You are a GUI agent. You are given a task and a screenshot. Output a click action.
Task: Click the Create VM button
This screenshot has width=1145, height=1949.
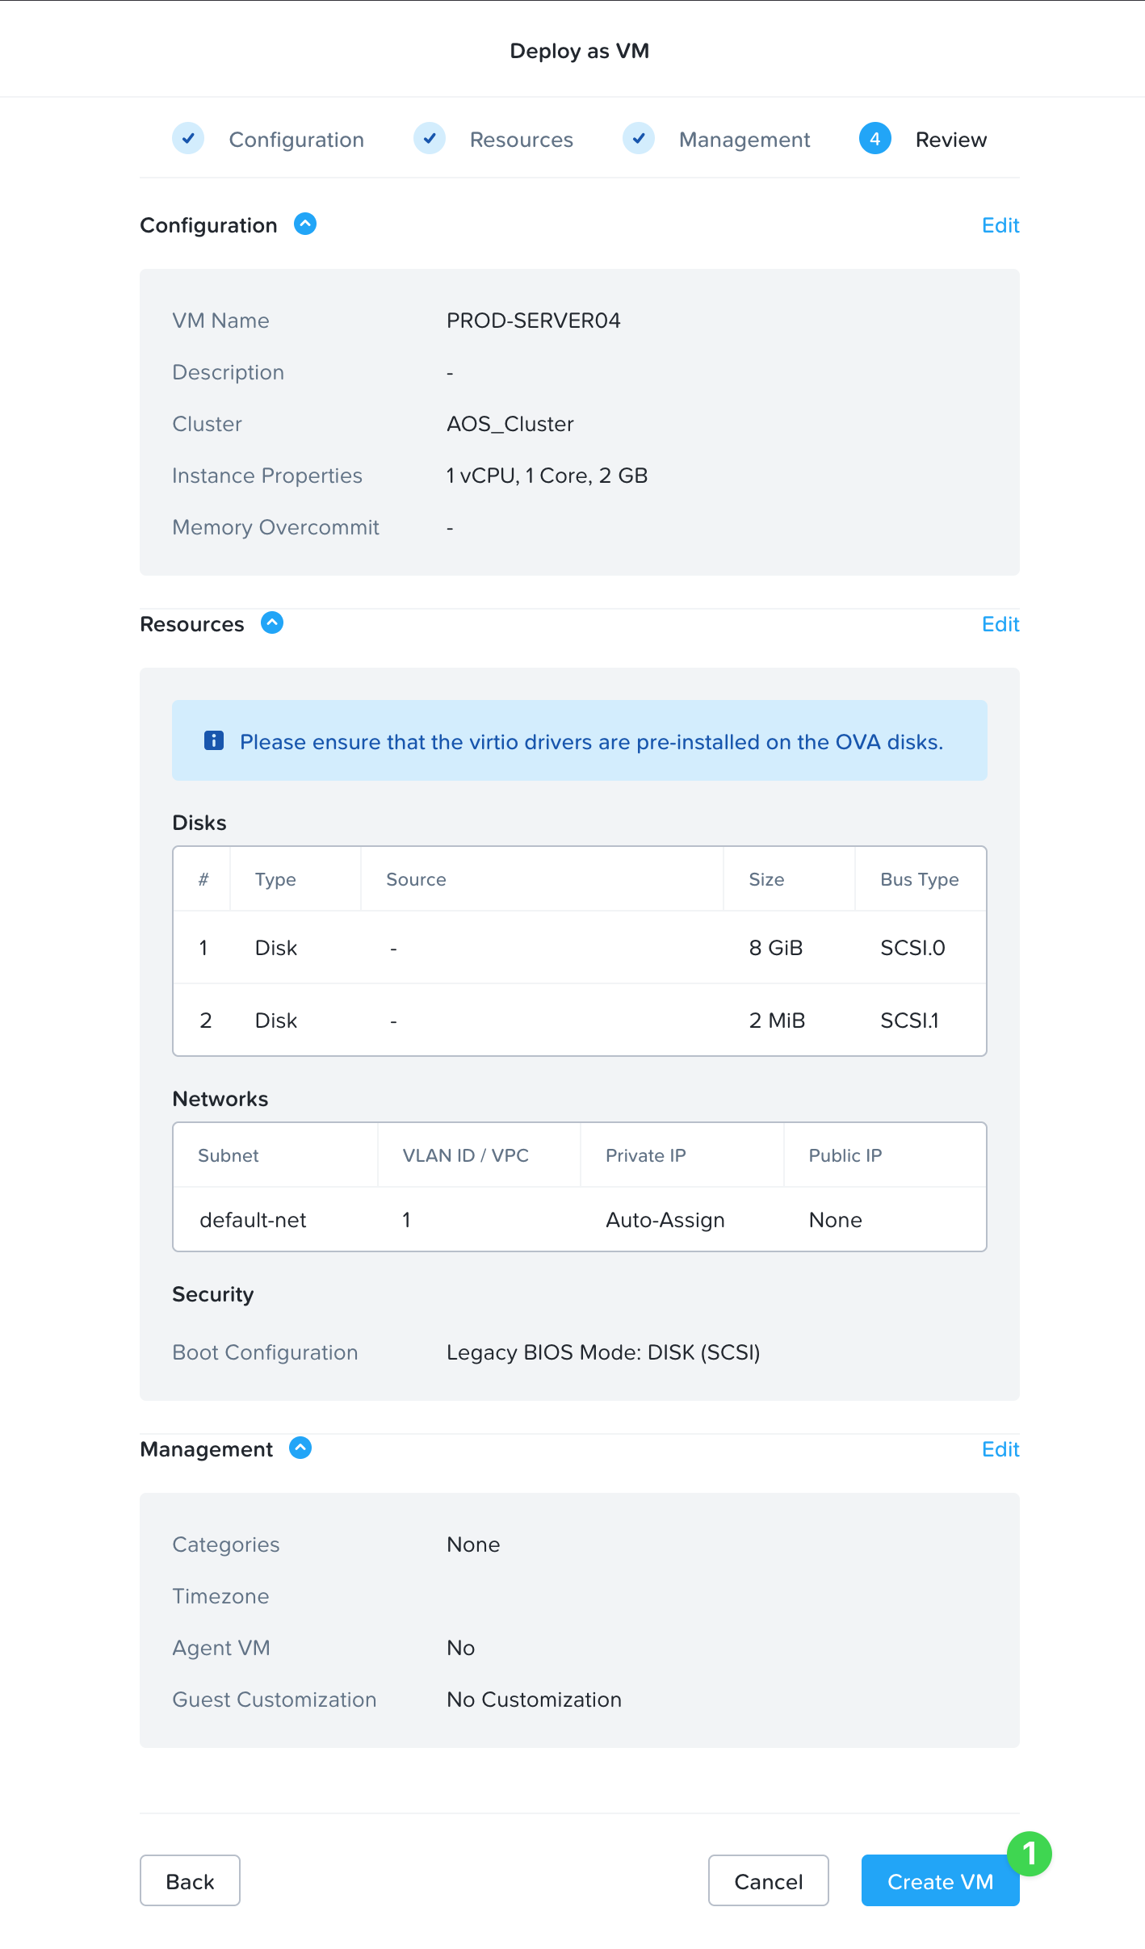[941, 1881]
